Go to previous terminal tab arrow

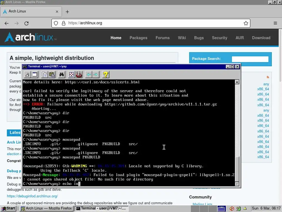click(x=89, y=75)
